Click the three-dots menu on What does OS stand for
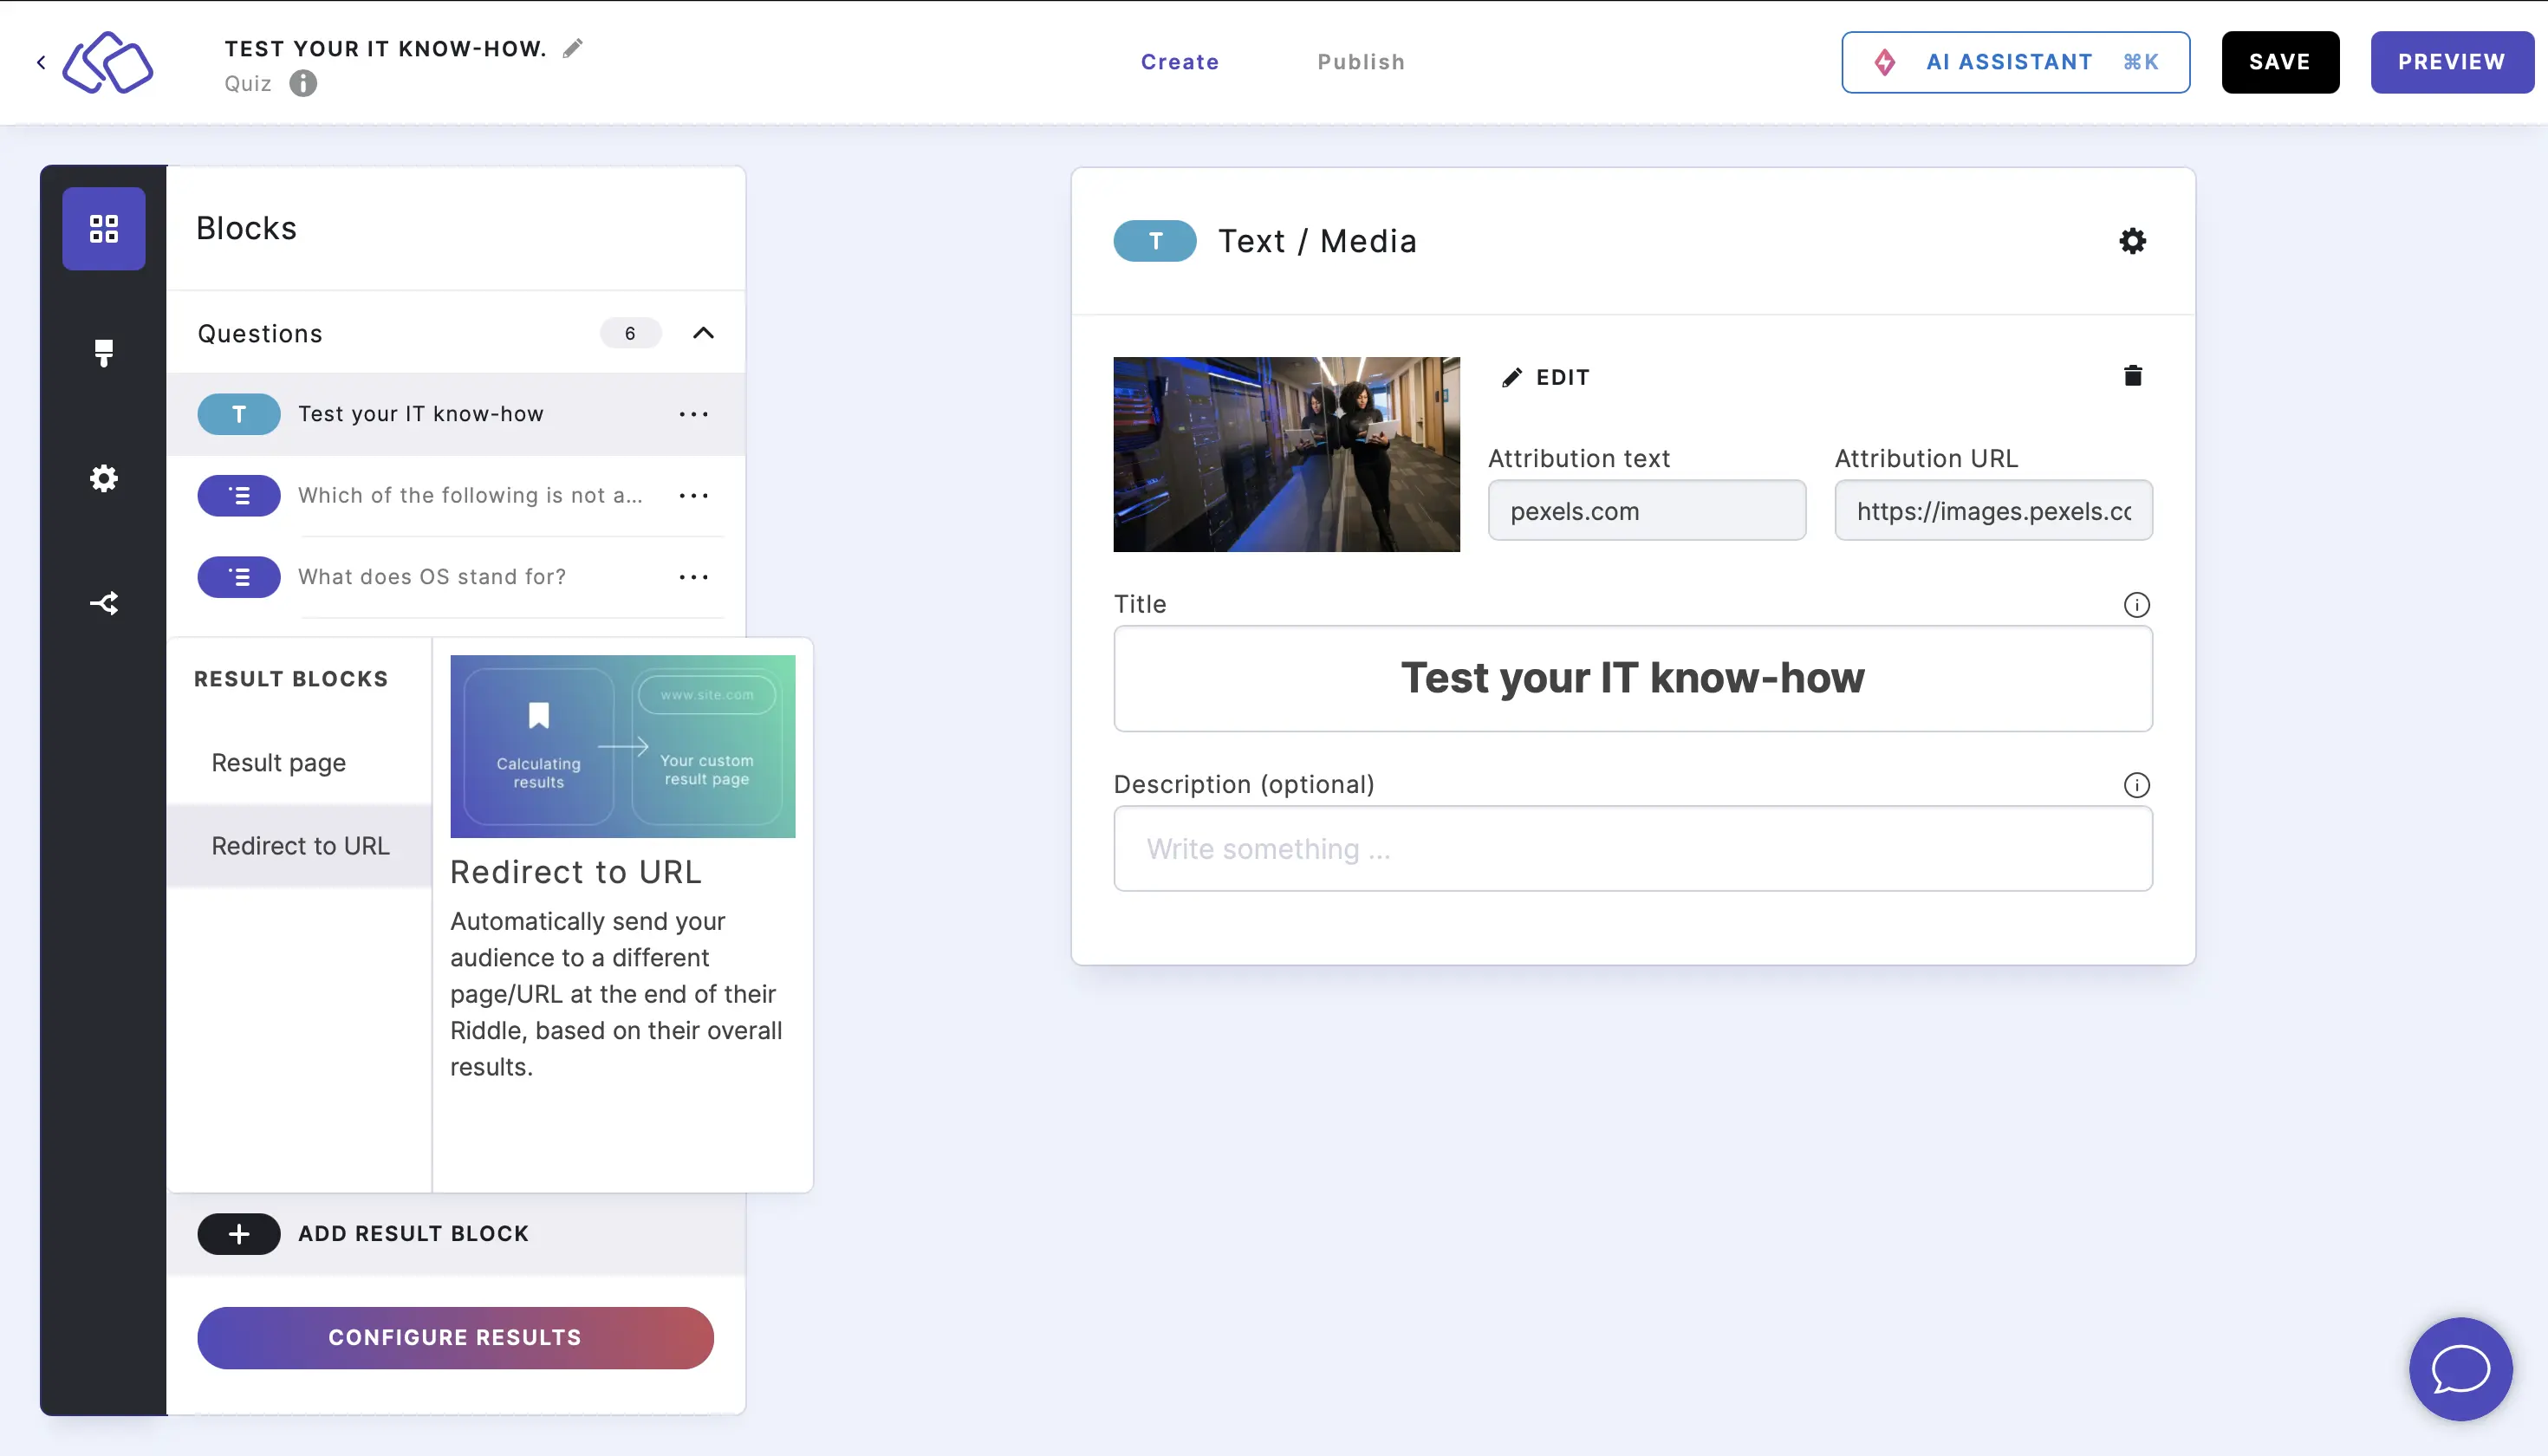Image resolution: width=2548 pixels, height=1456 pixels. (695, 575)
